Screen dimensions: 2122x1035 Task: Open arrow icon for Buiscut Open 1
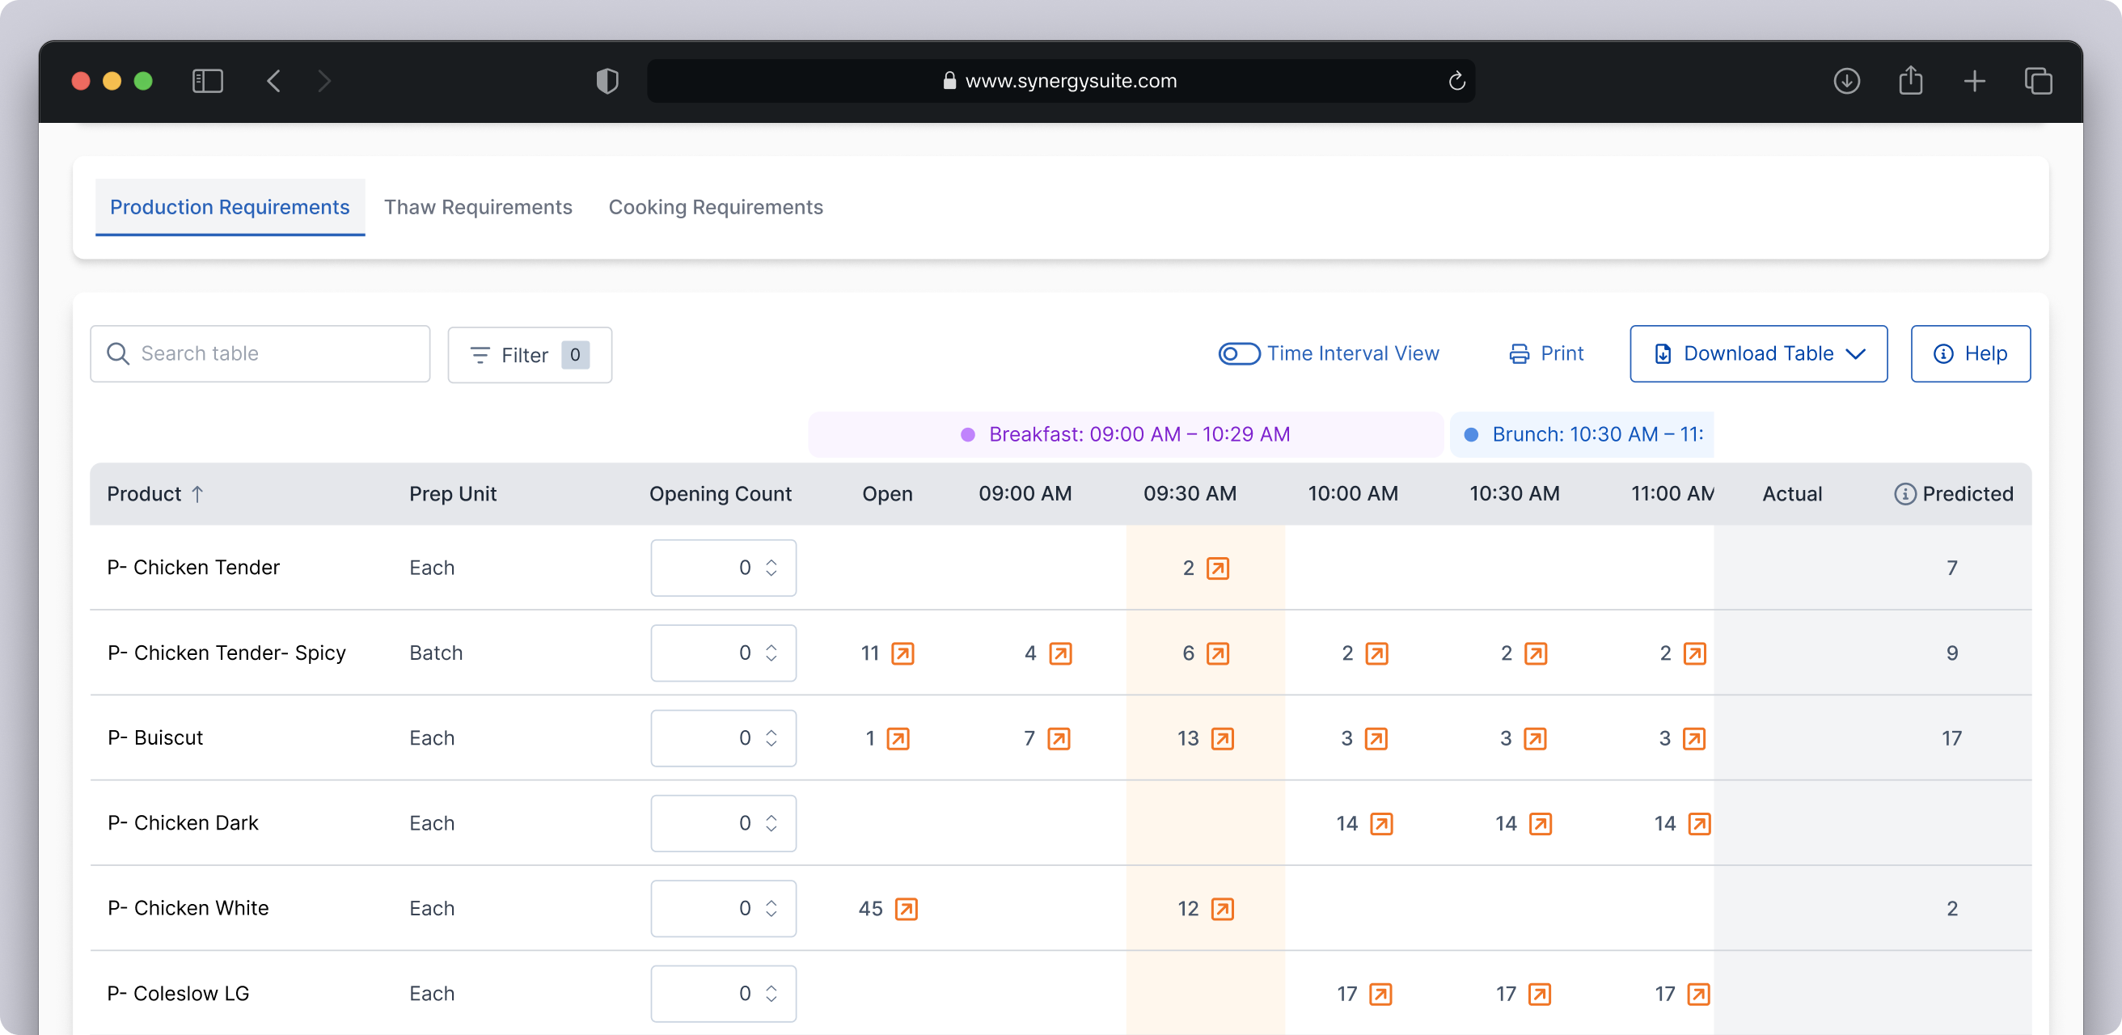[x=898, y=738]
